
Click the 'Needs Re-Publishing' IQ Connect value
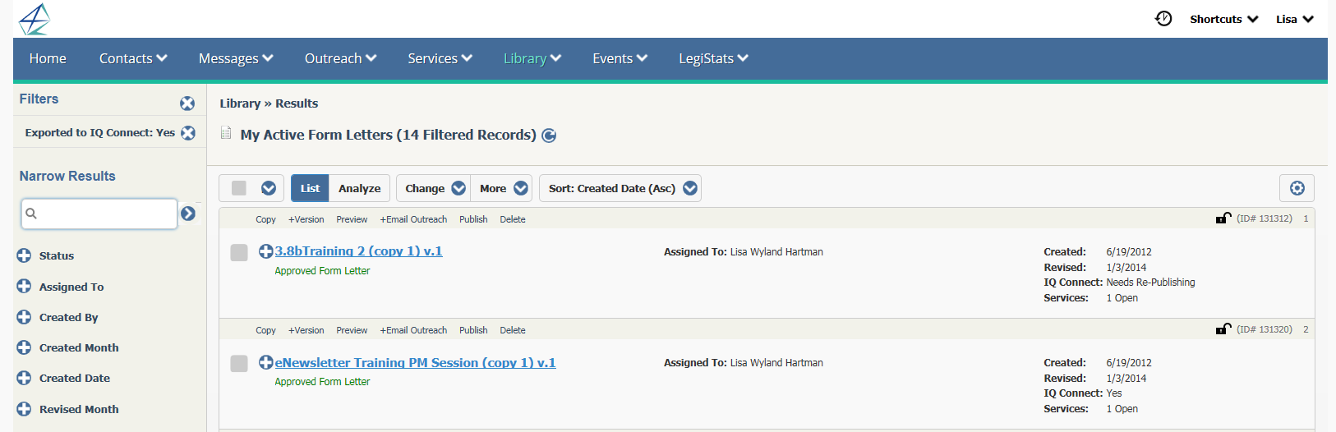click(1150, 283)
